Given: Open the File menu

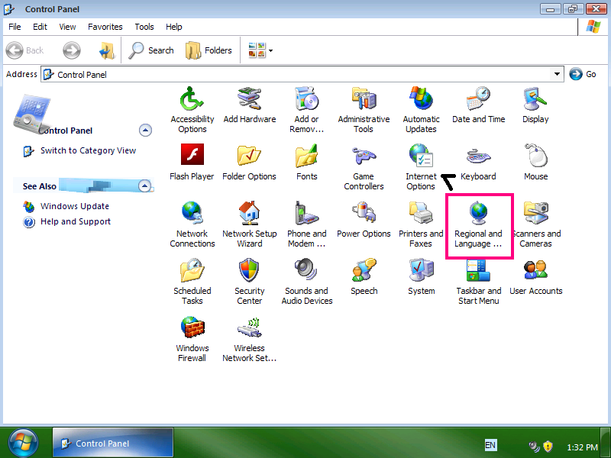Looking at the screenshot, I should pos(15,27).
